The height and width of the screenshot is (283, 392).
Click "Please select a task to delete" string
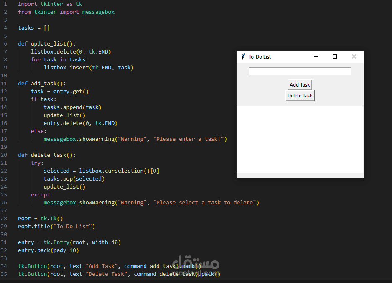(204, 203)
